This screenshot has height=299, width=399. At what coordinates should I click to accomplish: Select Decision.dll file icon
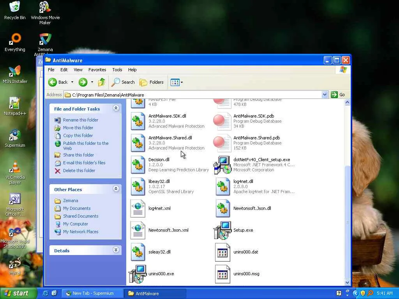[x=138, y=165]
